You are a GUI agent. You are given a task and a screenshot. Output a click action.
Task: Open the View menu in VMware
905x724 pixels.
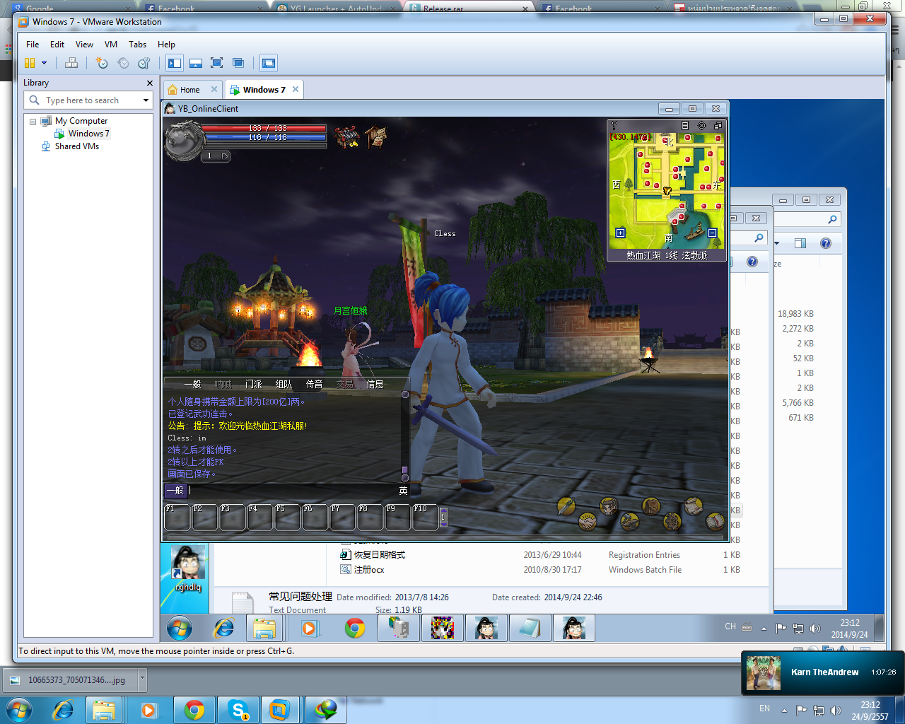(84, 44)
